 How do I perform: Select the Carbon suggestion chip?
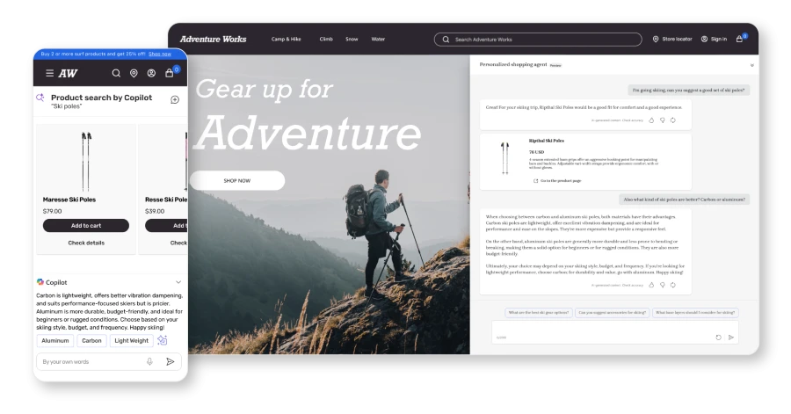pos(91,340)
